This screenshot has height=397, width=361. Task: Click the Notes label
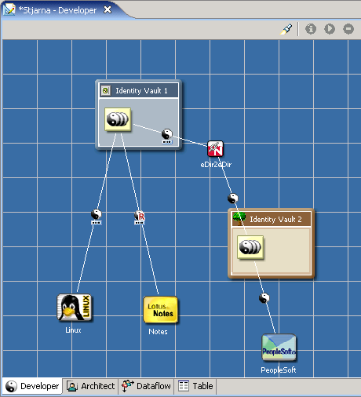[158, 332]
